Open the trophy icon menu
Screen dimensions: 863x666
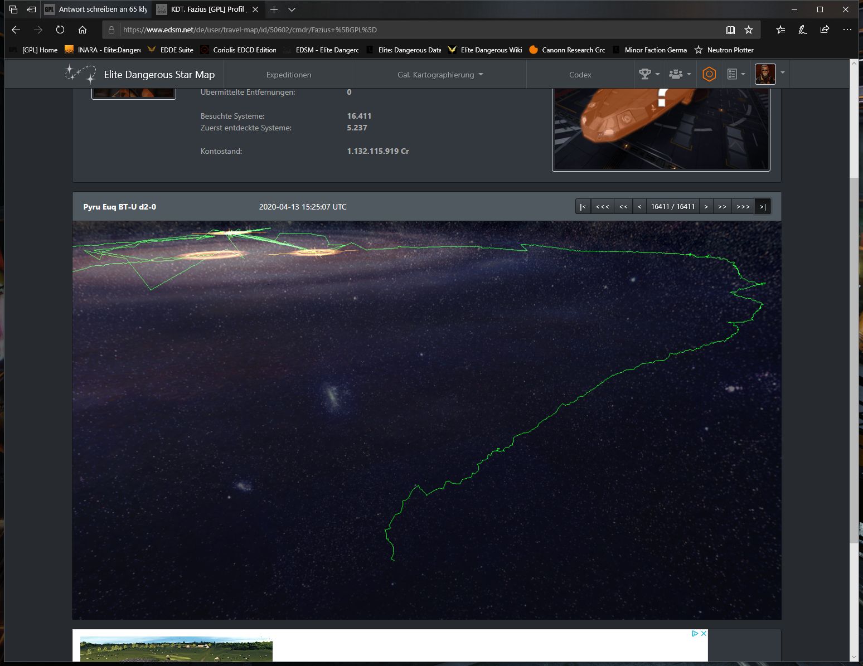coord(649,74)
